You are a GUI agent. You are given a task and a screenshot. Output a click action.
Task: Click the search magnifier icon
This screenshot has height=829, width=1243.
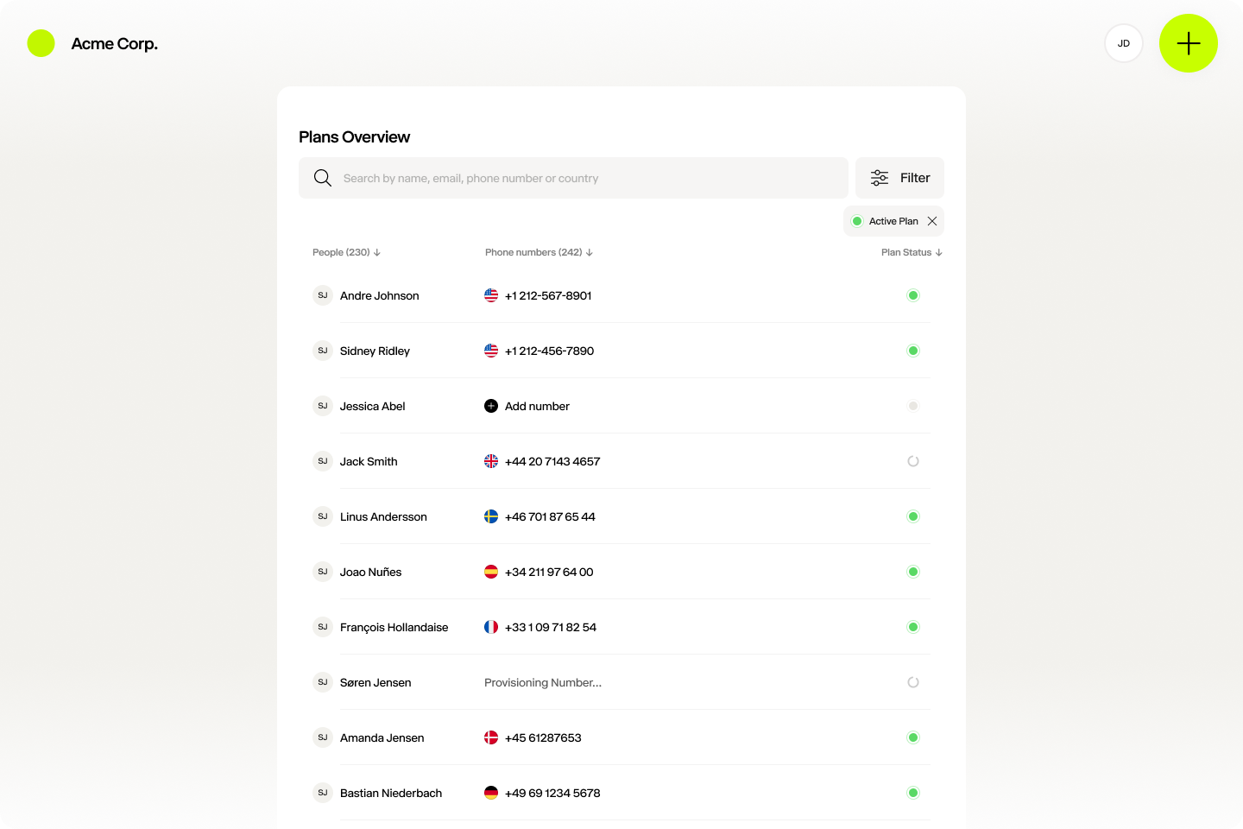coord(323,178)
